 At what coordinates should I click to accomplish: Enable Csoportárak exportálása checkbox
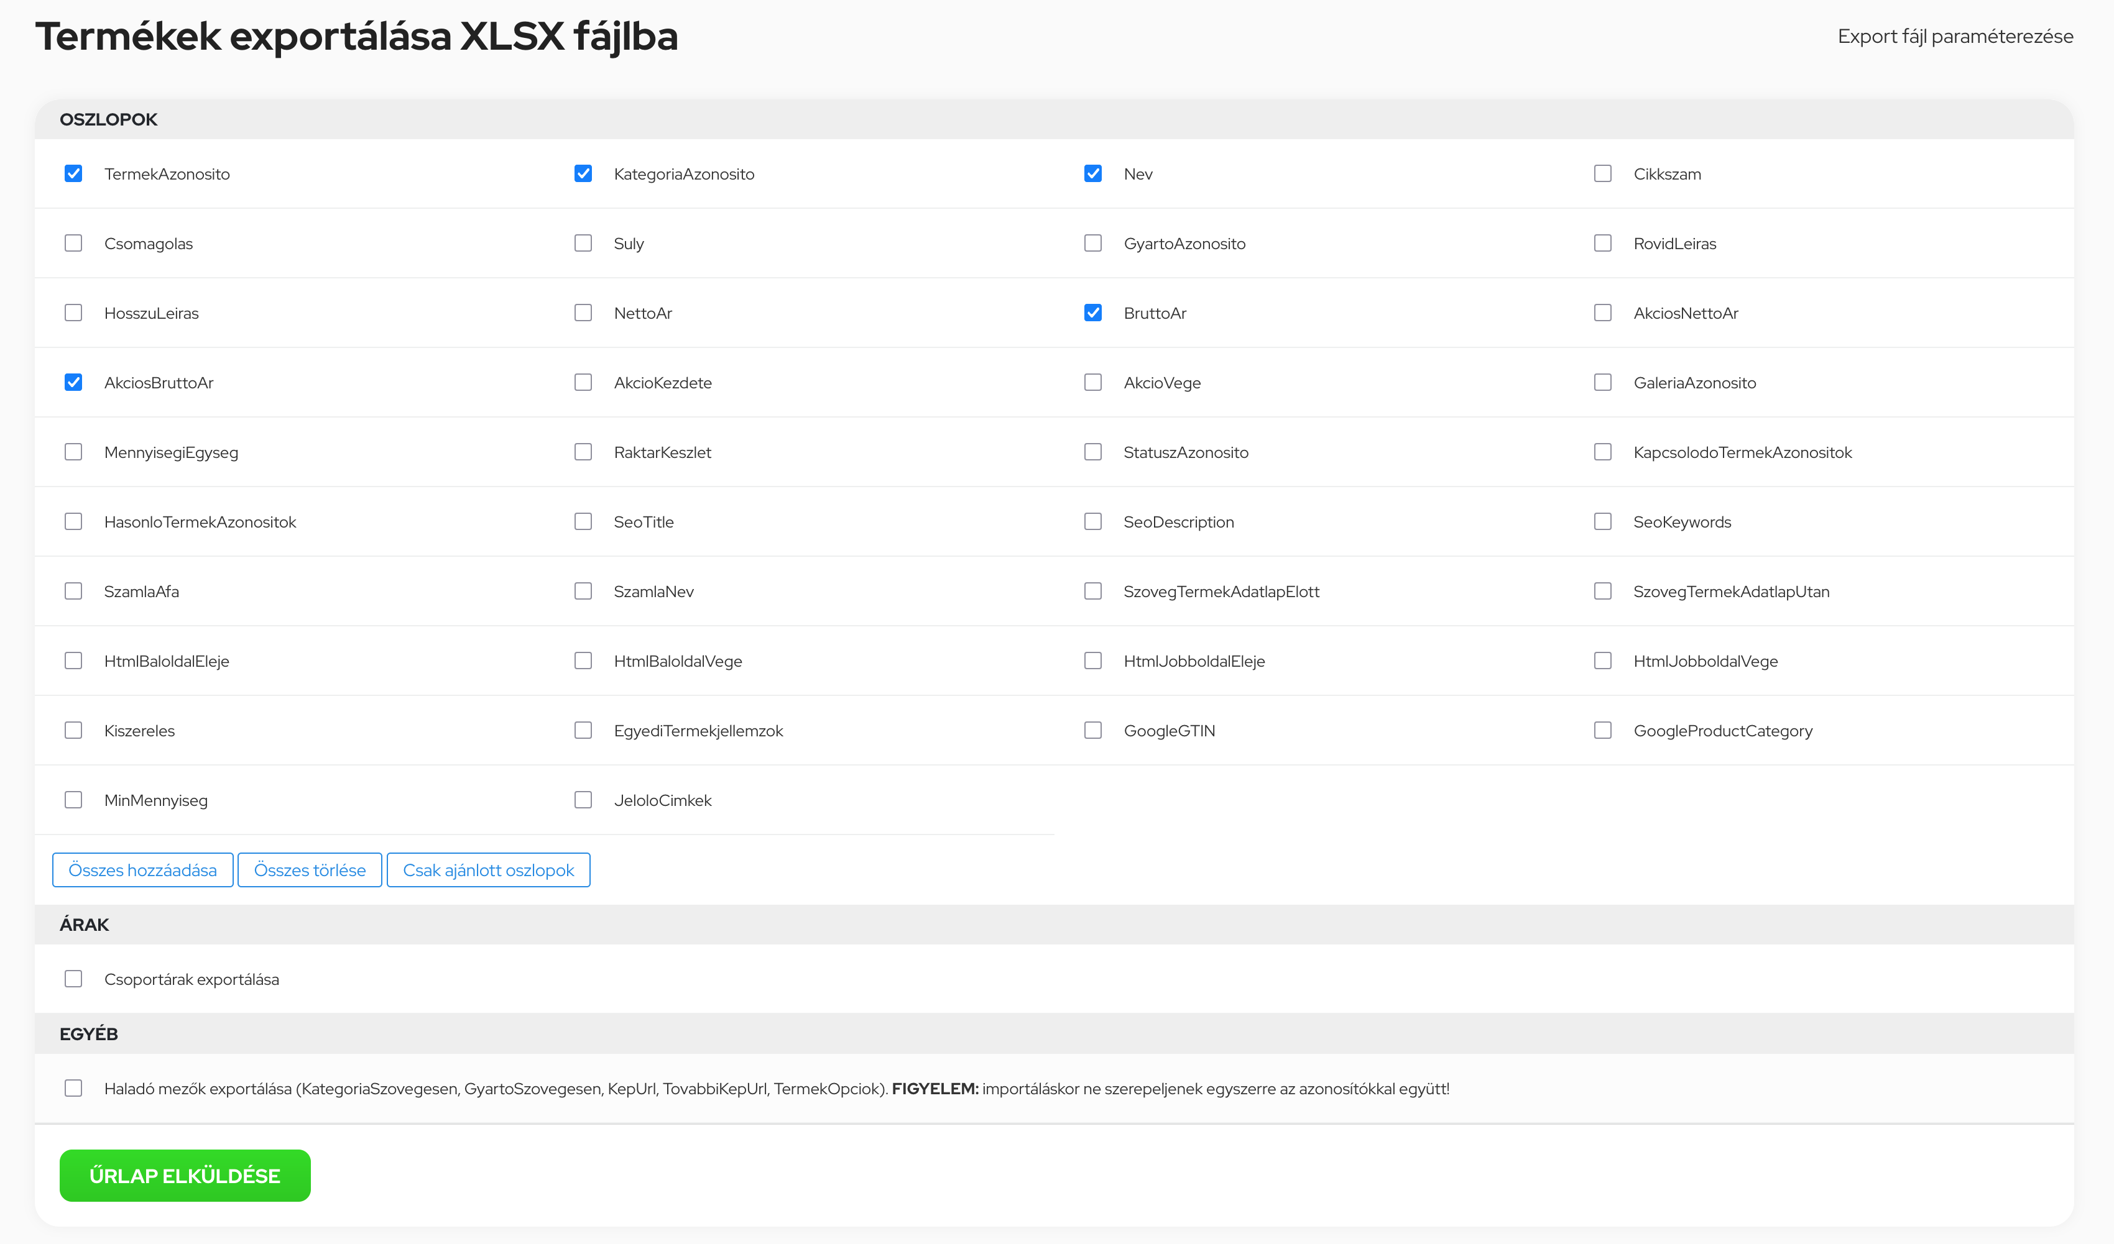74,979
